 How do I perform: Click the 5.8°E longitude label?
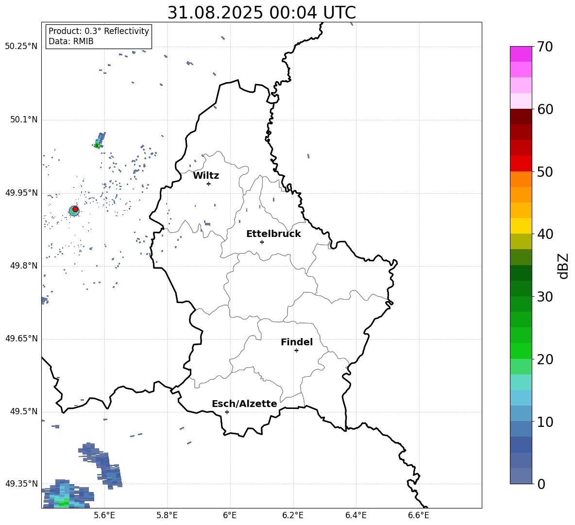tap(167, 515)
